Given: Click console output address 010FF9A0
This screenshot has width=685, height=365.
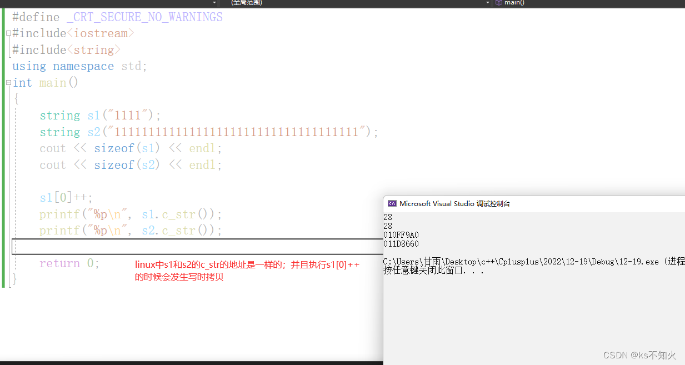Looking at the screenshot, I should (401, 235).
